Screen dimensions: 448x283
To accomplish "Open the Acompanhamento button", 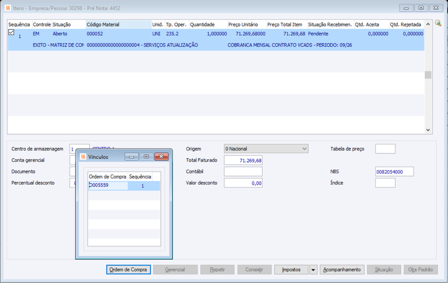I will pyautogui.click(x=341, y=270).
